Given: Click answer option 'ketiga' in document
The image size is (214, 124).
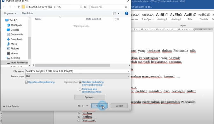Looking at the screenshot, I should [87, 117].
